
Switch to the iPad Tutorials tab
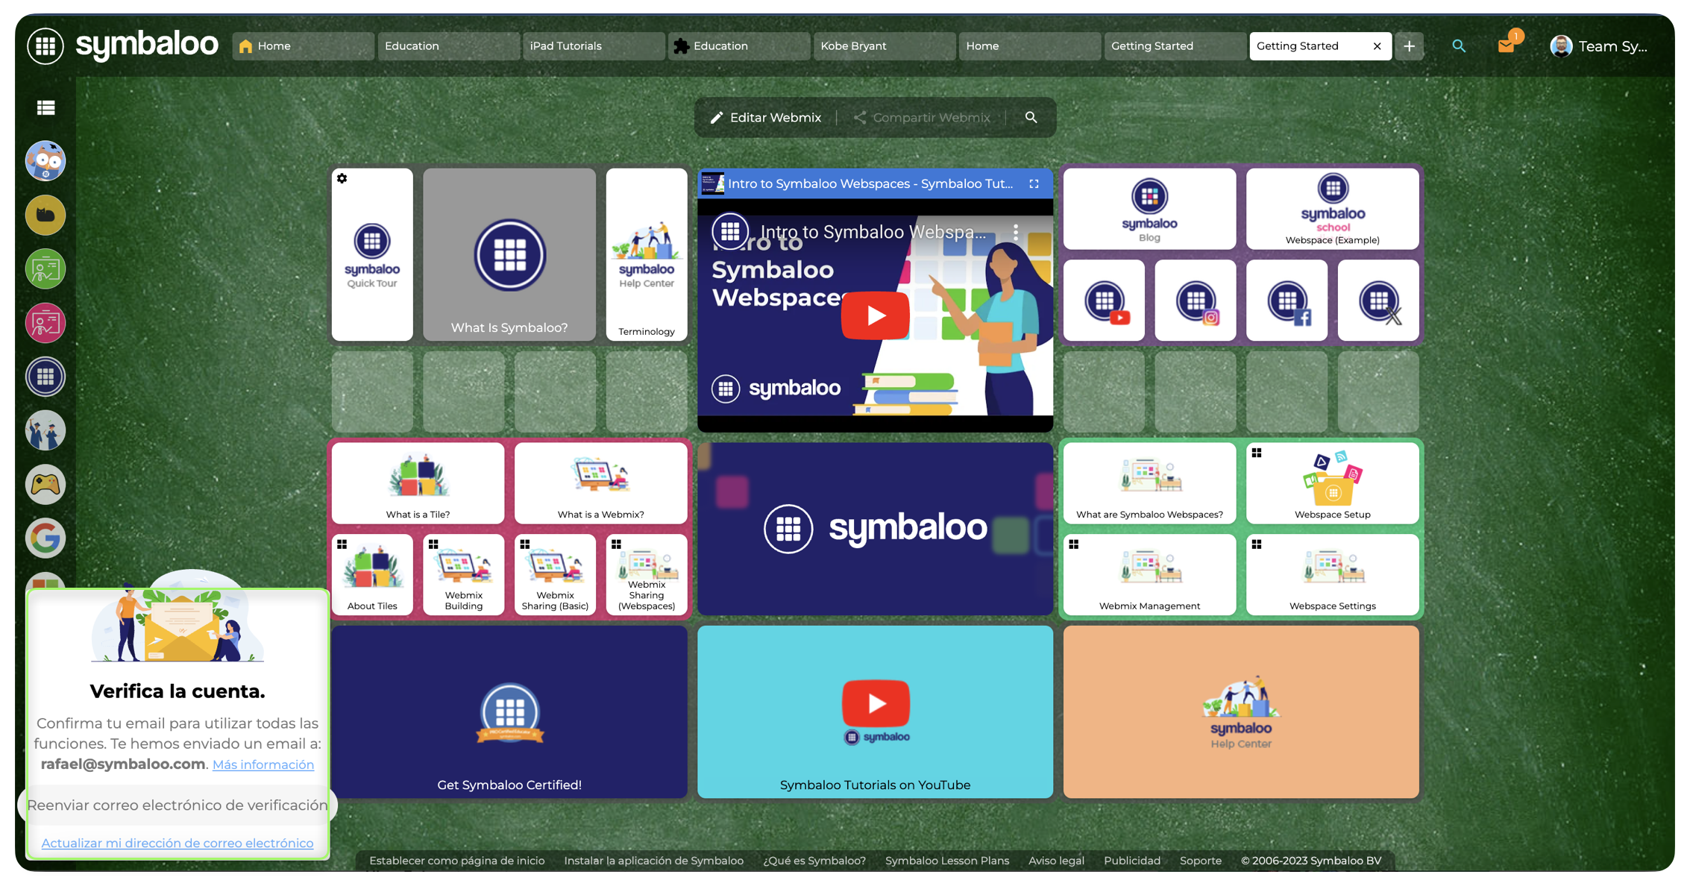pyautogui.click(x=594, y=46)
